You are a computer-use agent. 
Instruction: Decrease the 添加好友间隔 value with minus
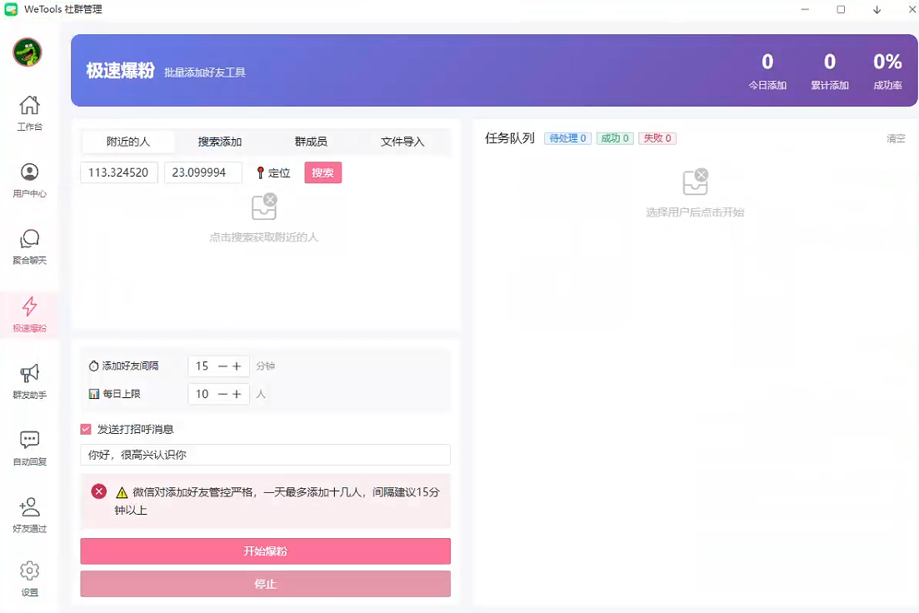(222, 366)
